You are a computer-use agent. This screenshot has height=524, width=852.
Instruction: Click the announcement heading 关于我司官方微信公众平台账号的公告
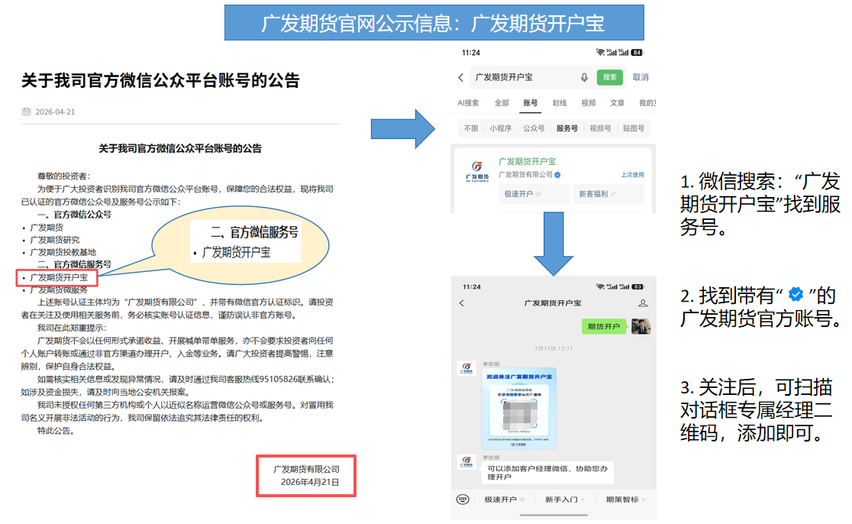(x=160, y=80)
